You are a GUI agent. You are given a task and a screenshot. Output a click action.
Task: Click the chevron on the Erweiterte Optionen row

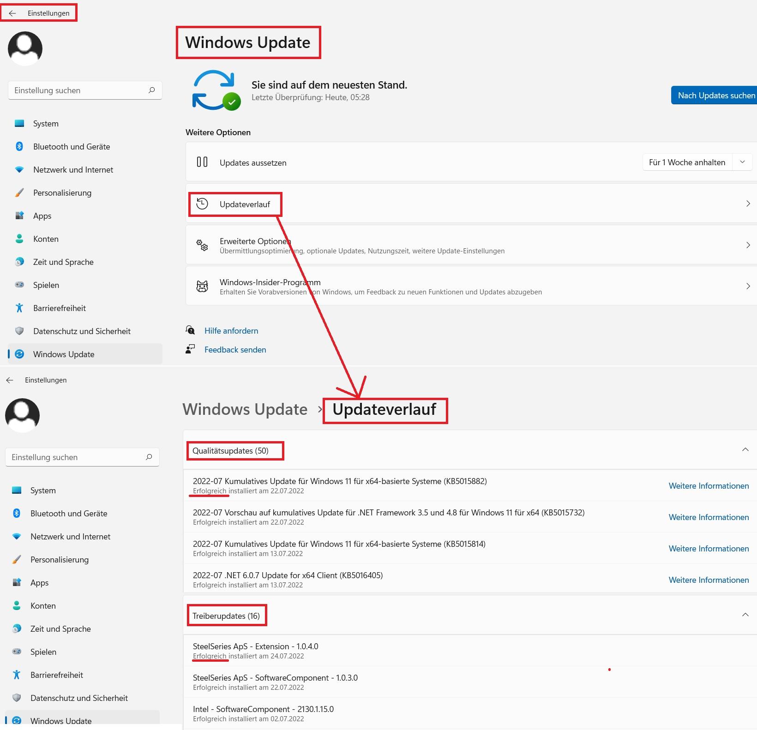tap(748, 245)
